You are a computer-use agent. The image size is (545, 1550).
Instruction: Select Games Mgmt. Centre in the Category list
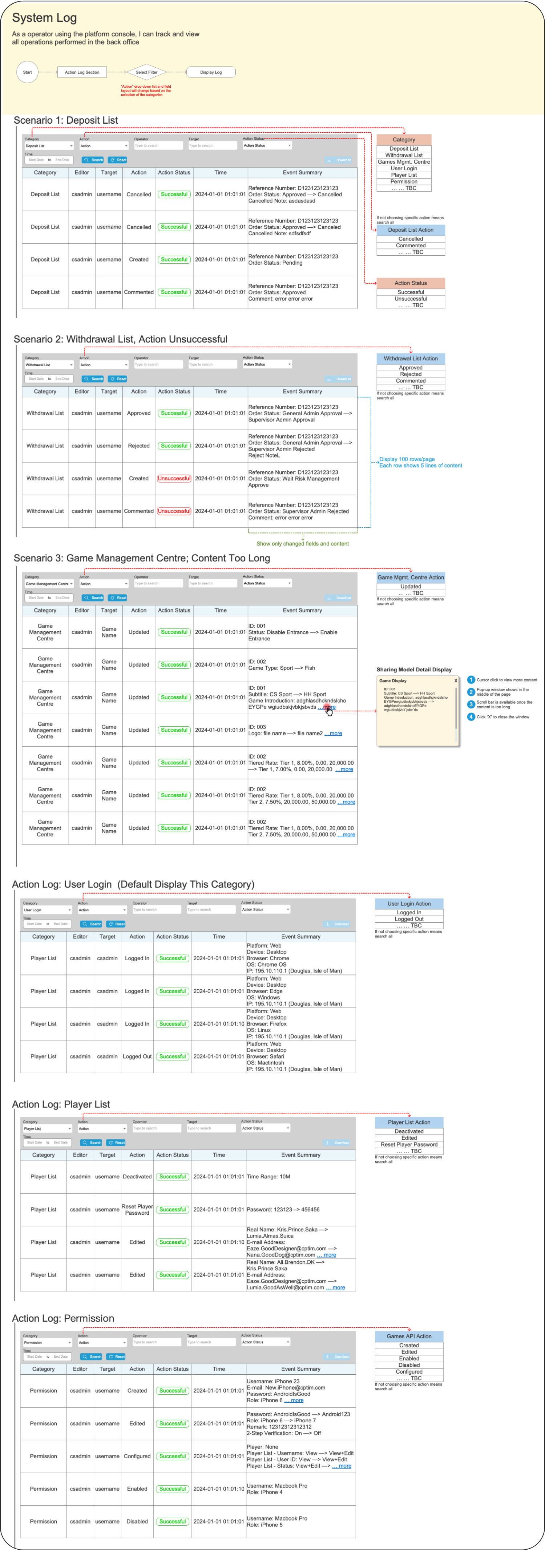(x=404, y=162)
